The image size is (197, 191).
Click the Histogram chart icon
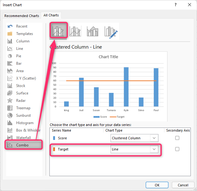click(10, 123)
